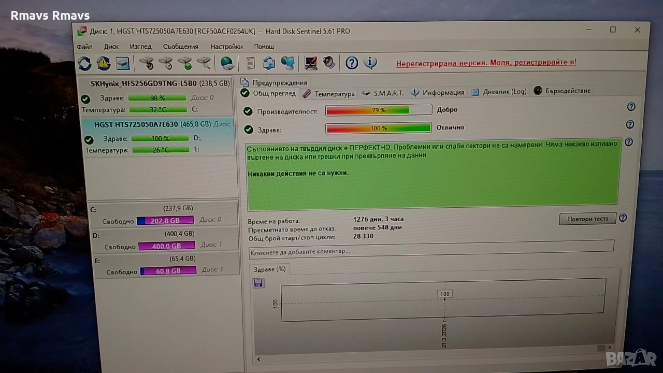Open the Настройки menu
Viewport: 663px width, 373px height.
point(227,47)
